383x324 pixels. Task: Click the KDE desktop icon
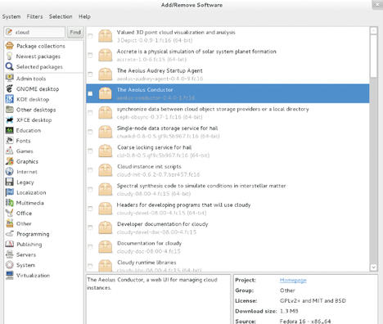click(x=10, y=99)
